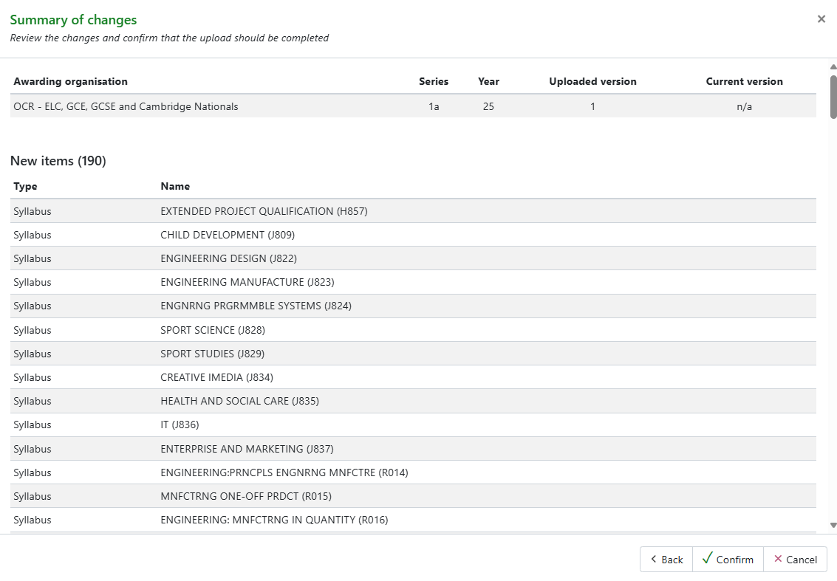Click the Confirm button
Screen dimensions: 837x581
(728, 559)
